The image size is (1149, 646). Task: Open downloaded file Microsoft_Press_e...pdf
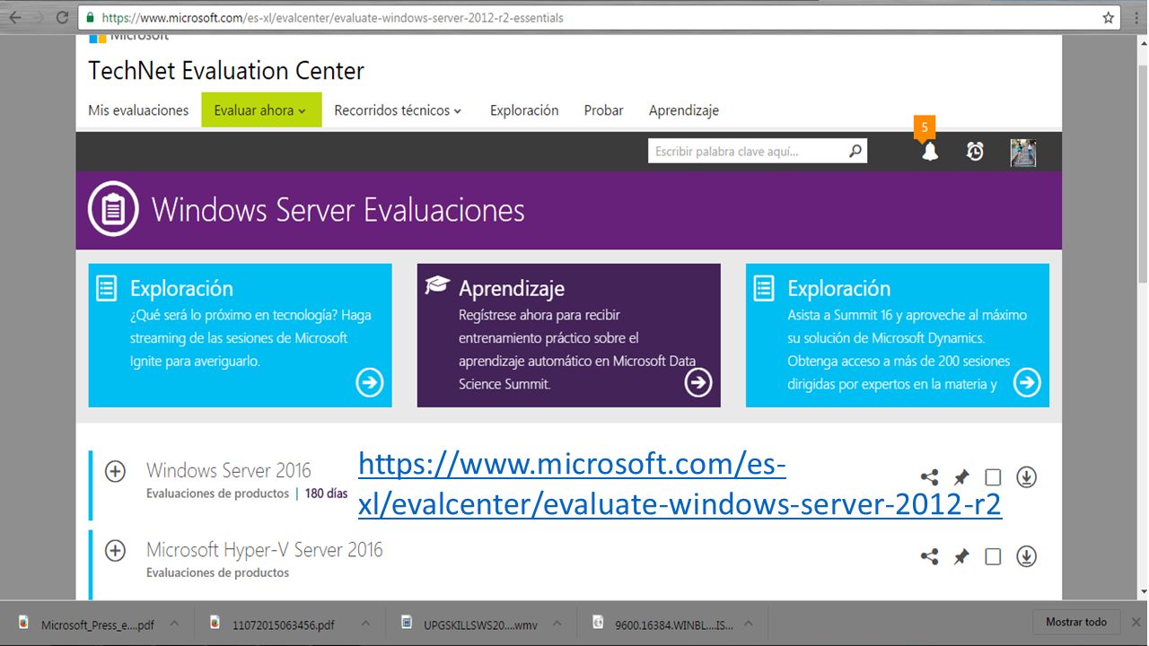click(x=88, y=624)
